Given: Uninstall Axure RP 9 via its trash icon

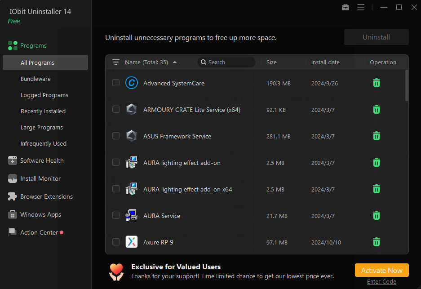Looking at the screenshot, I should 376,242.
